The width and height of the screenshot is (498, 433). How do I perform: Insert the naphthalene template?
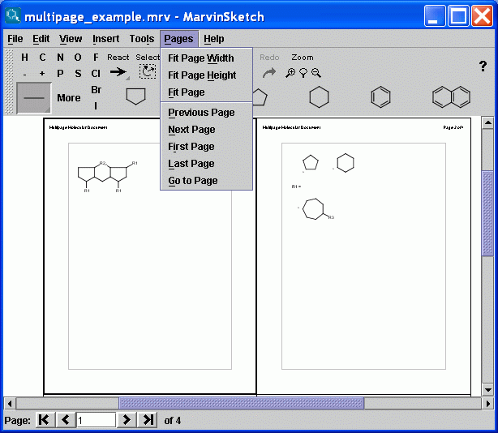(450, 97)
